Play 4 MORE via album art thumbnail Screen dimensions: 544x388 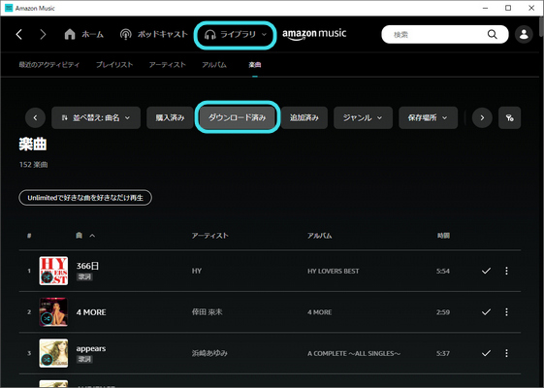[x=53, y=312]
